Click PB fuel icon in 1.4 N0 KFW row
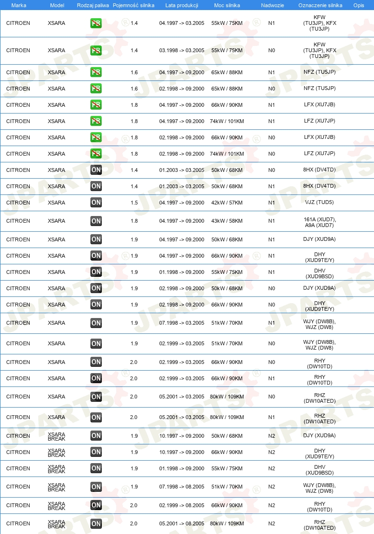 (96, 50)
